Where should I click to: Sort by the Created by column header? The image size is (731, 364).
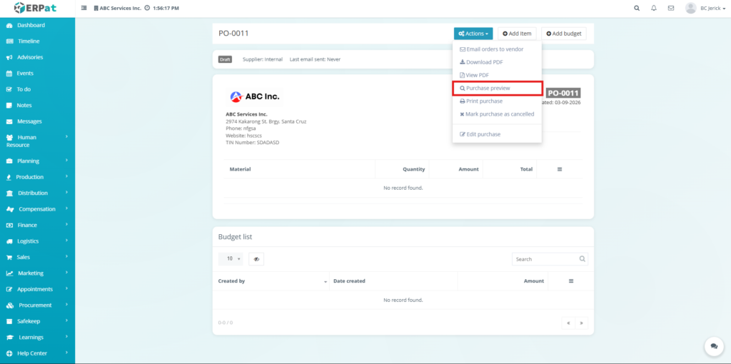pyautogui.click(x=271, y=281)
